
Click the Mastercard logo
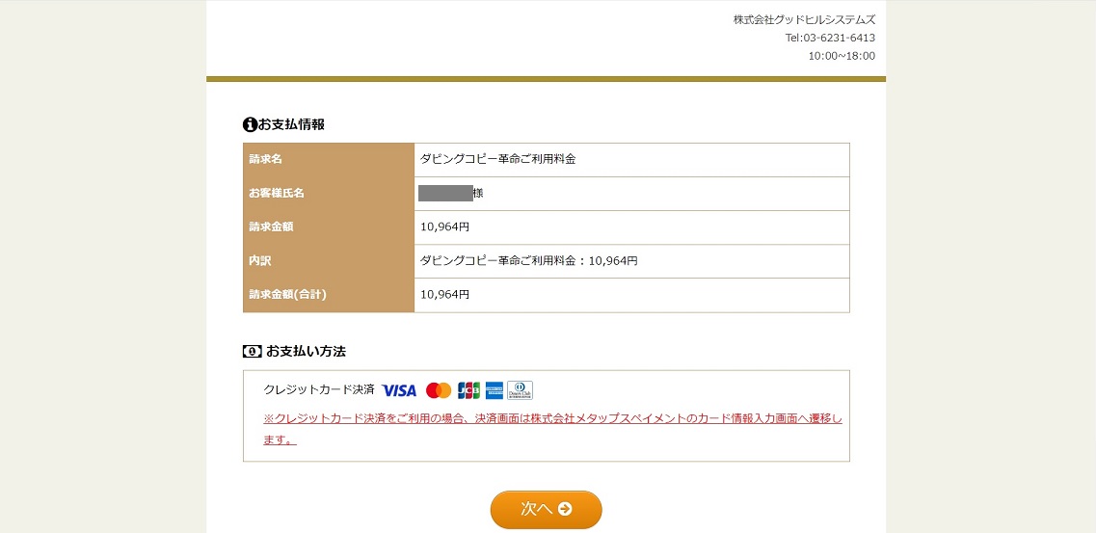point(439,390)
